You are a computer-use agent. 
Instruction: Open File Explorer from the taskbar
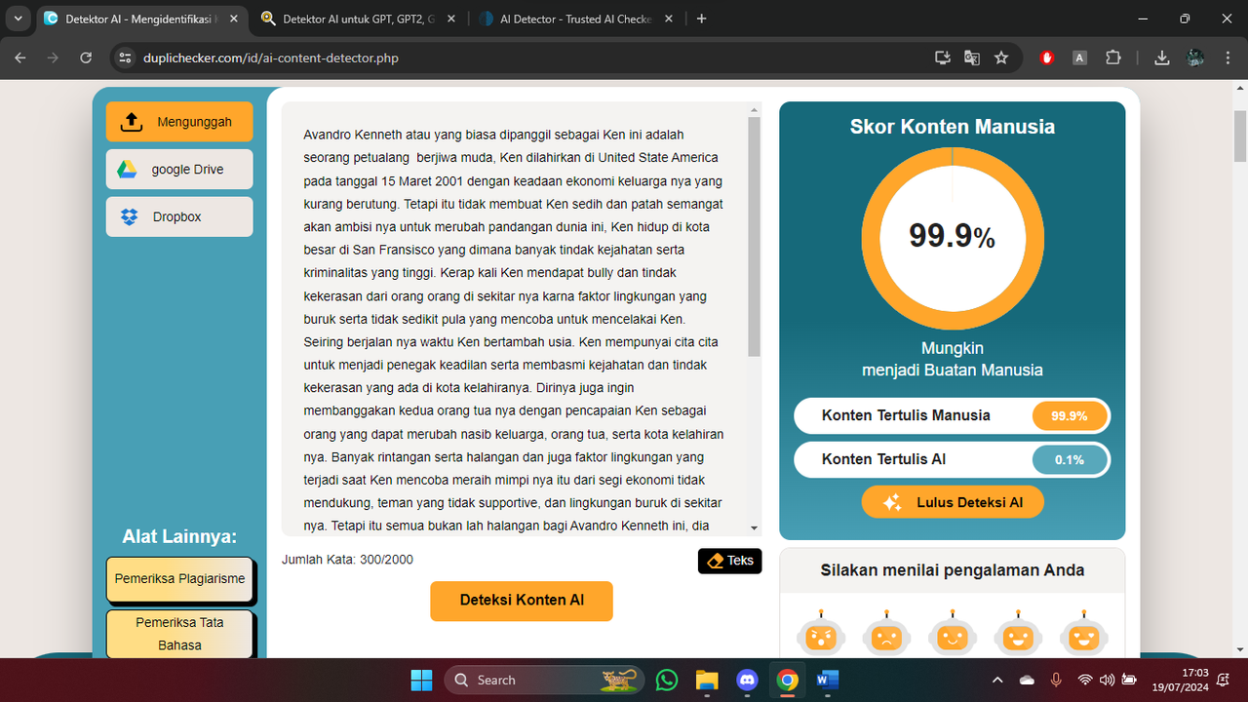[x=707, y=680]
